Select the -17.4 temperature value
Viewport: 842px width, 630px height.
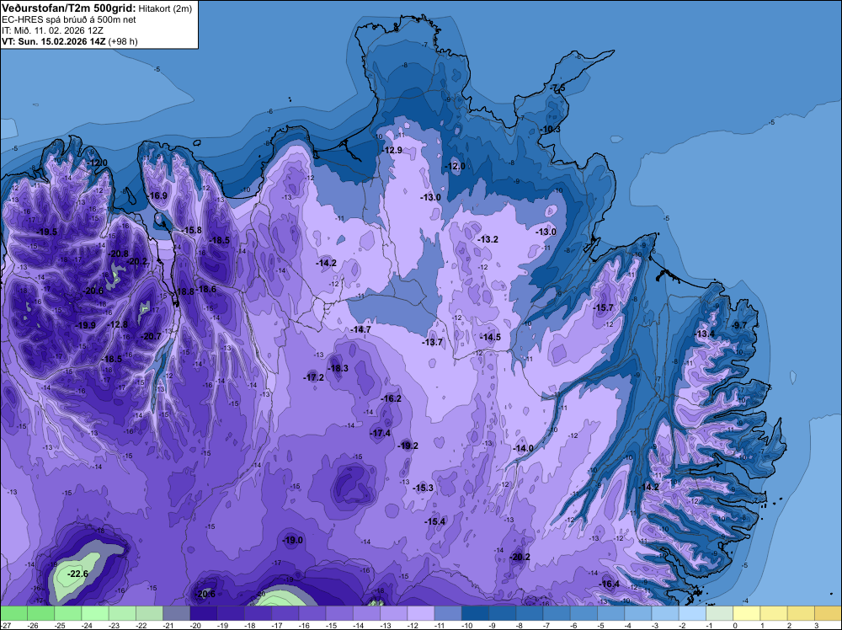point(381,433)
